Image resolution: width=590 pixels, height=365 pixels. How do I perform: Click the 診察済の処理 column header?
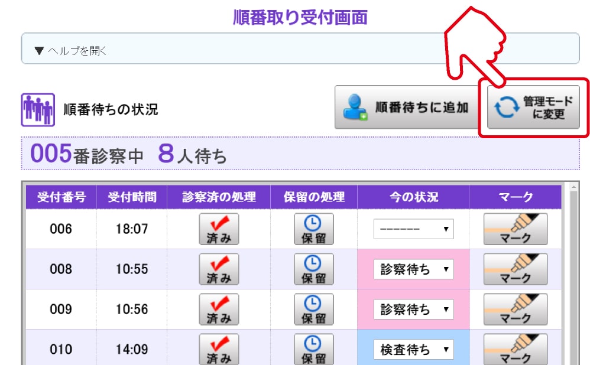tap(219, 197)
